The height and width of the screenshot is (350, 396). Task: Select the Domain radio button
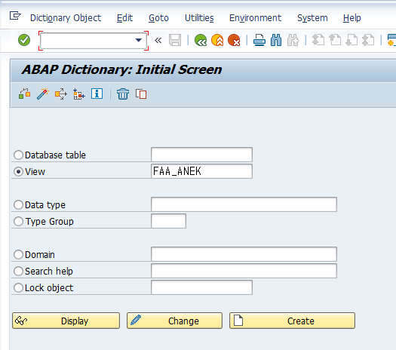click(18, 254)
